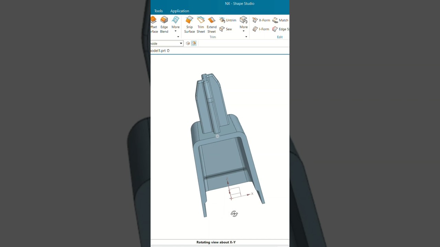Click the 'Edit' group label
440x247 pixels.
[280, 37]
